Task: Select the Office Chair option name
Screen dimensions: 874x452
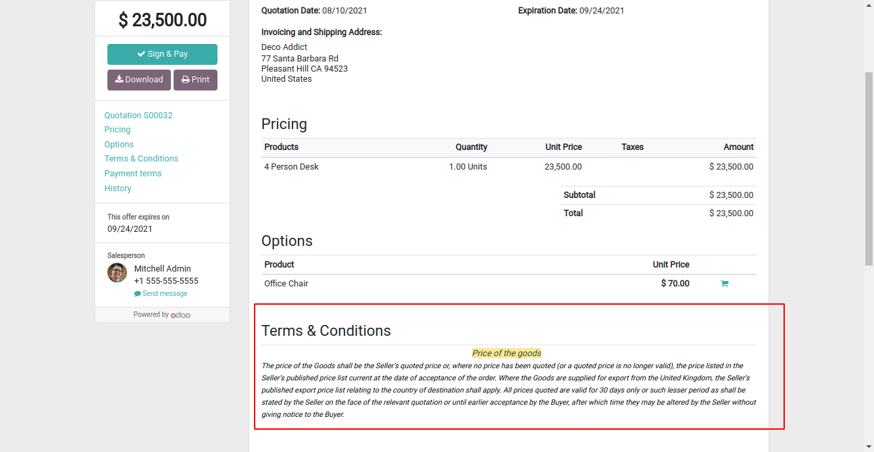Action: [x=286, y=284]
